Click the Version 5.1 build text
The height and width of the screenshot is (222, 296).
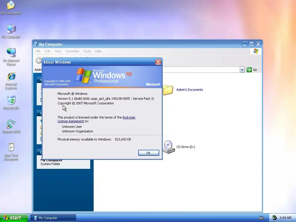click(106, 99)
